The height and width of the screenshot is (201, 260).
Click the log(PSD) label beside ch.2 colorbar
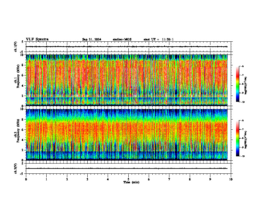[246, 140]
